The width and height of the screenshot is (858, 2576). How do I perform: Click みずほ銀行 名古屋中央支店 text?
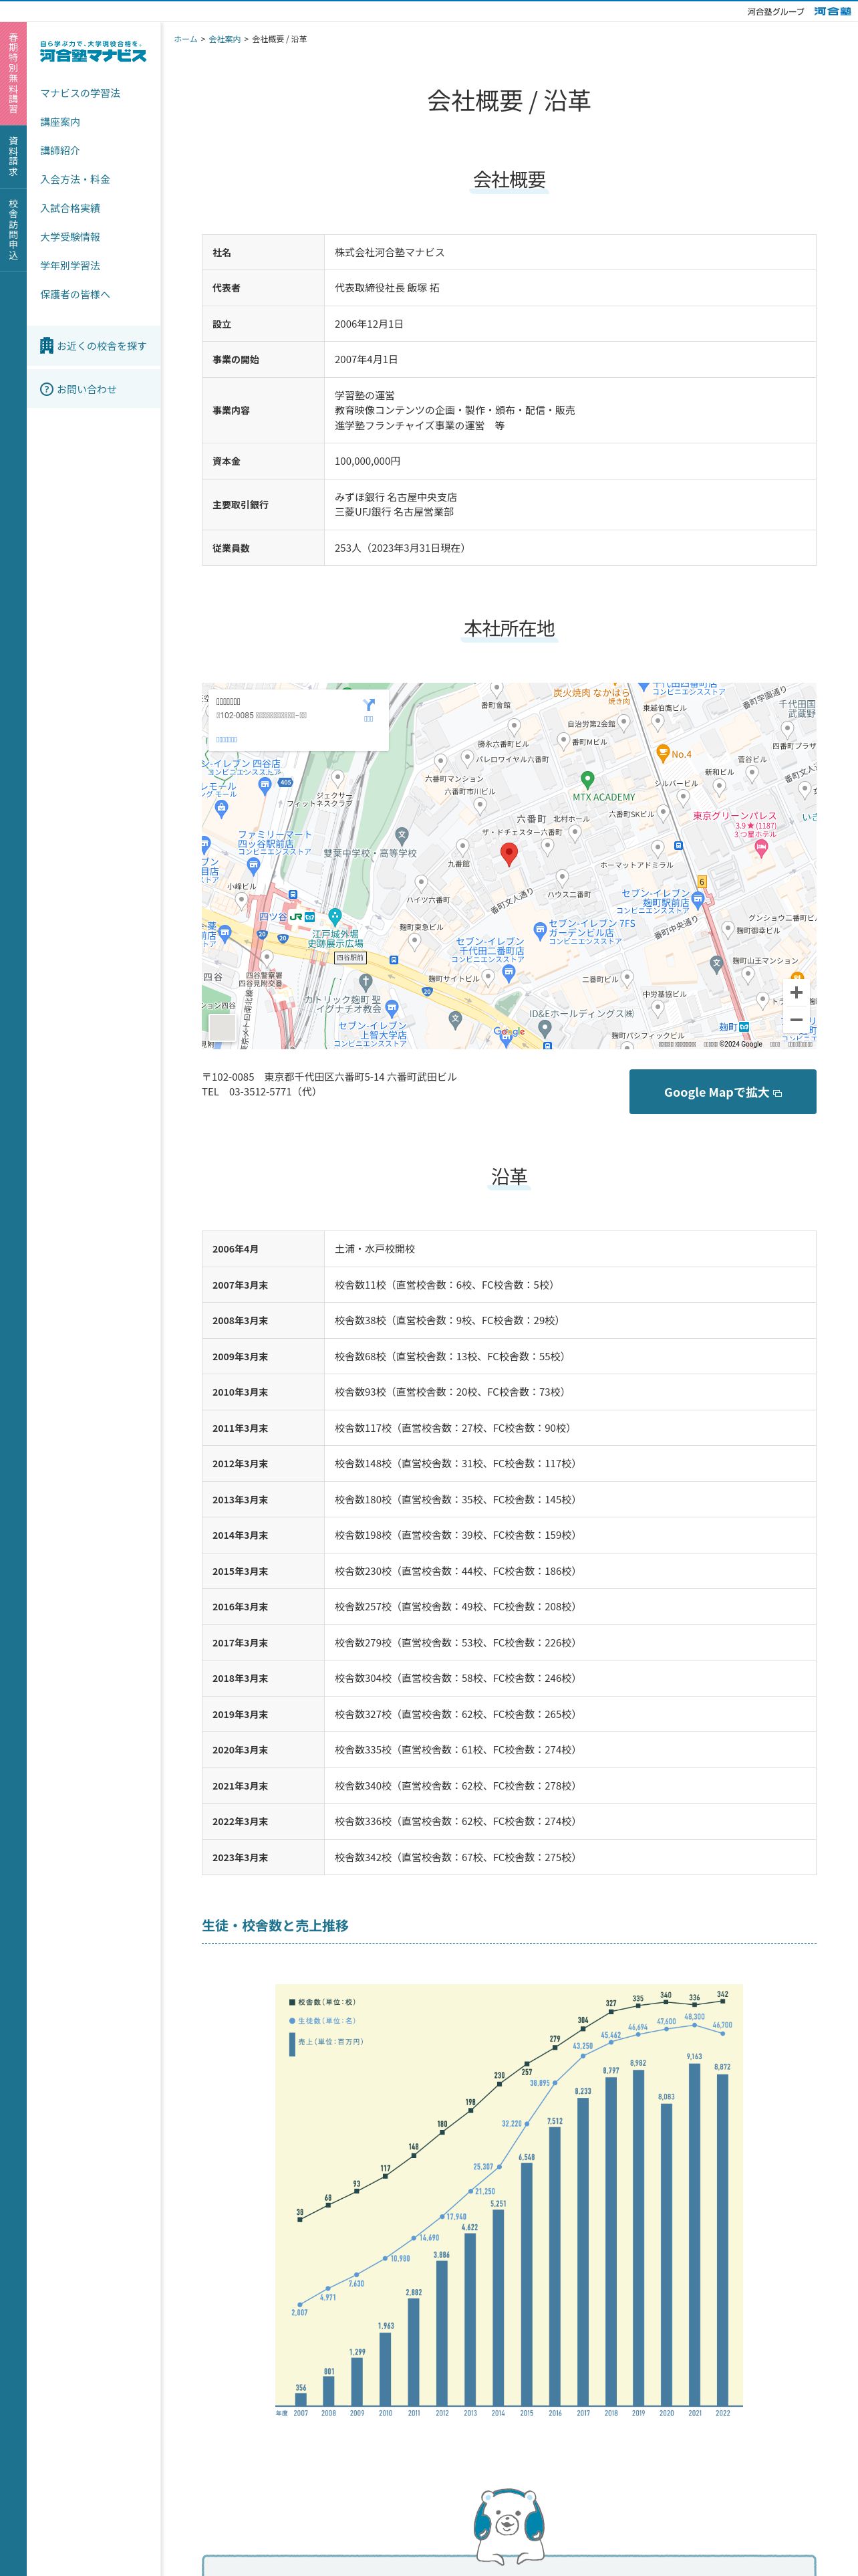click(396, 497)
